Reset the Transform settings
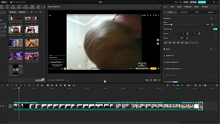Screen dimensions: 220x124 tap(211, 18)
